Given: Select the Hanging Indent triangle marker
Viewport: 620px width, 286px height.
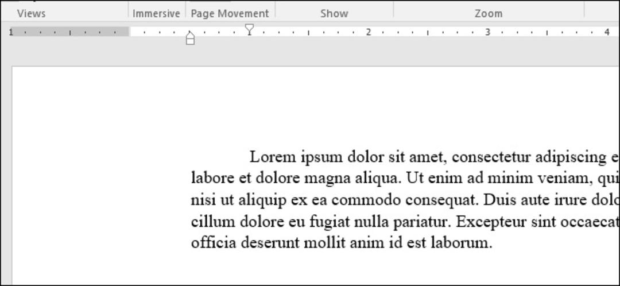Looking at the screenshot, I should 190,33.
